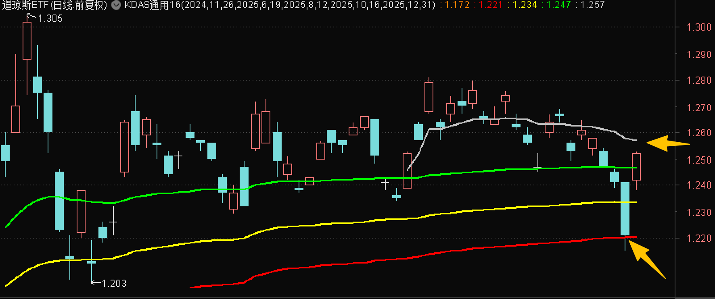Click the 1.230 price axis label
Viewport: 715px width, 299px height.
[x=699, y=212]
